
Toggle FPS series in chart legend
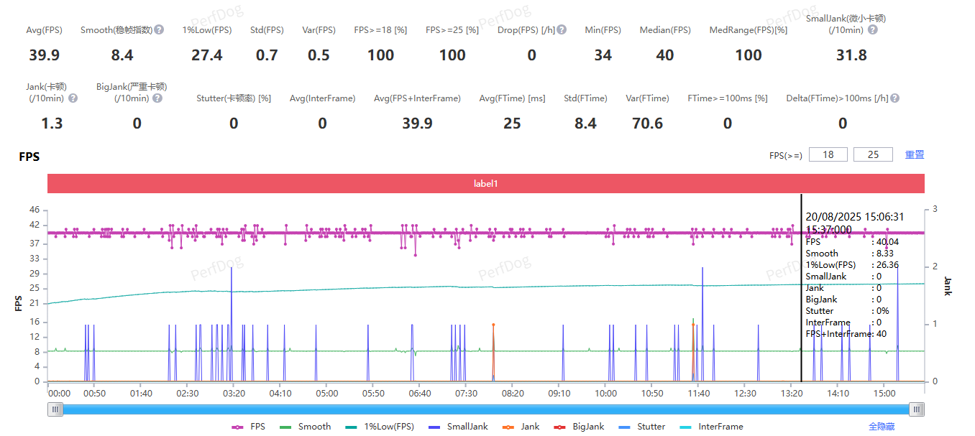click(x=249, y=427)
